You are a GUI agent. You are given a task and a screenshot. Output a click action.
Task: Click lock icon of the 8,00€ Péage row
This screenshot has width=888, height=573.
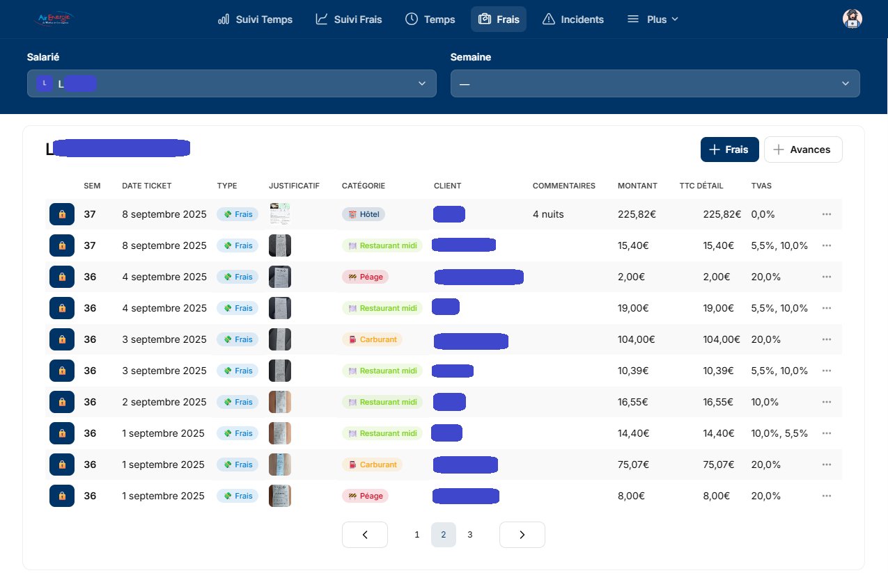pyautogui.click(x=62, y=496)
